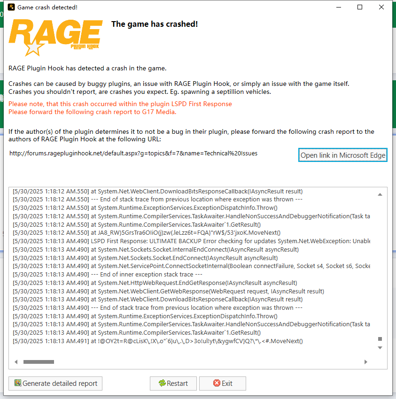Click the RAGE app icon in title bar

(11, 7)
